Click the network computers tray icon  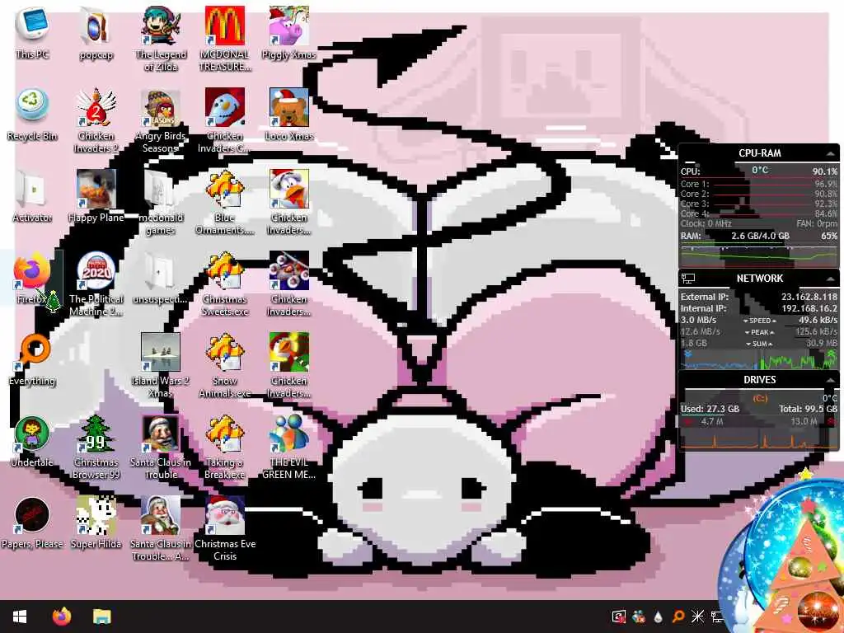tap(716, 617)
